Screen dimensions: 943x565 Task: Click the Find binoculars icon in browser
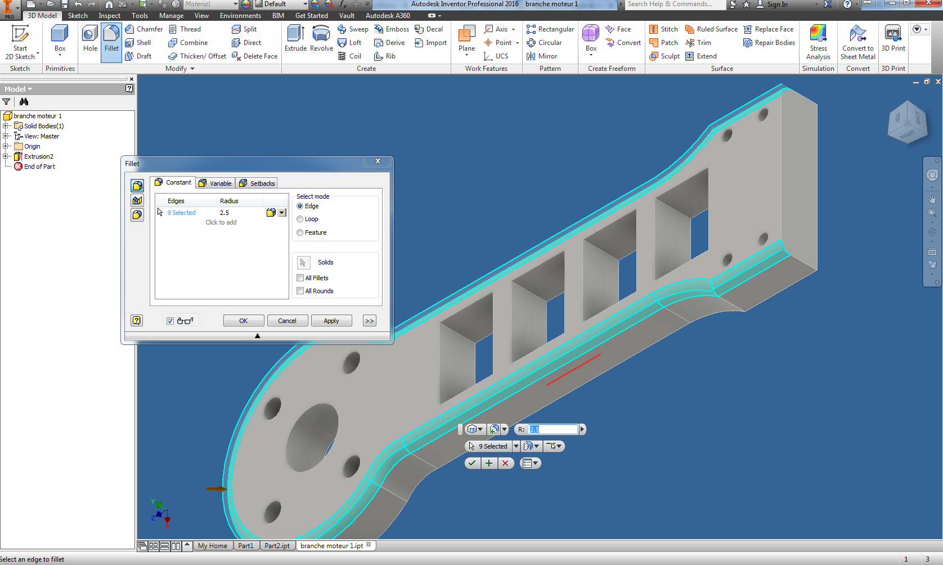coord(24,102)
